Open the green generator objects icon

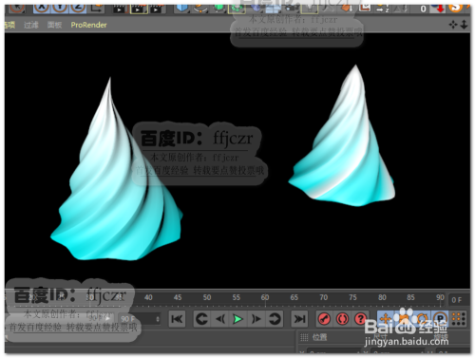[218, 8]
